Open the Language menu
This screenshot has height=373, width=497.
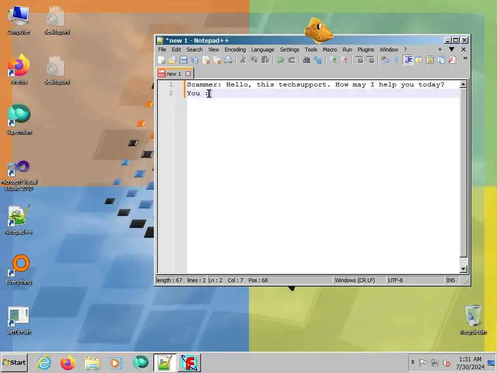point(263,50)
